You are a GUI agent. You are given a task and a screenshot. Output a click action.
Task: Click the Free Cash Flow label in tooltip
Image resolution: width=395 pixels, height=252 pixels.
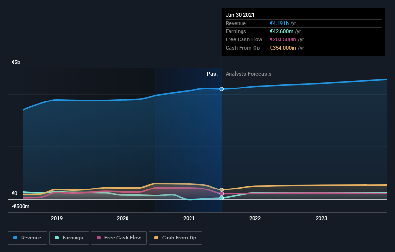pyautogui.click(x=244, y=39)
